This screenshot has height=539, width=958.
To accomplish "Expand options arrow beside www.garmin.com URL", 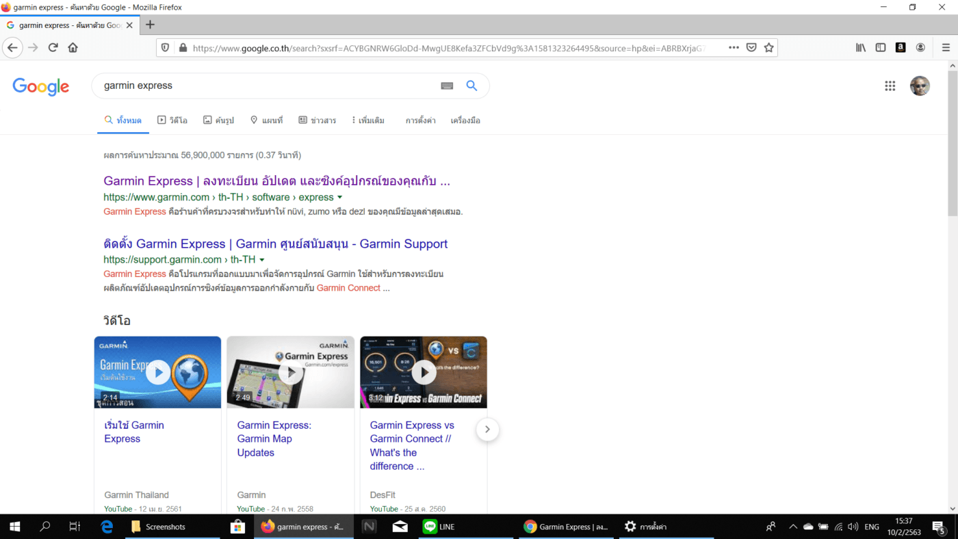I will coord(339,198).
